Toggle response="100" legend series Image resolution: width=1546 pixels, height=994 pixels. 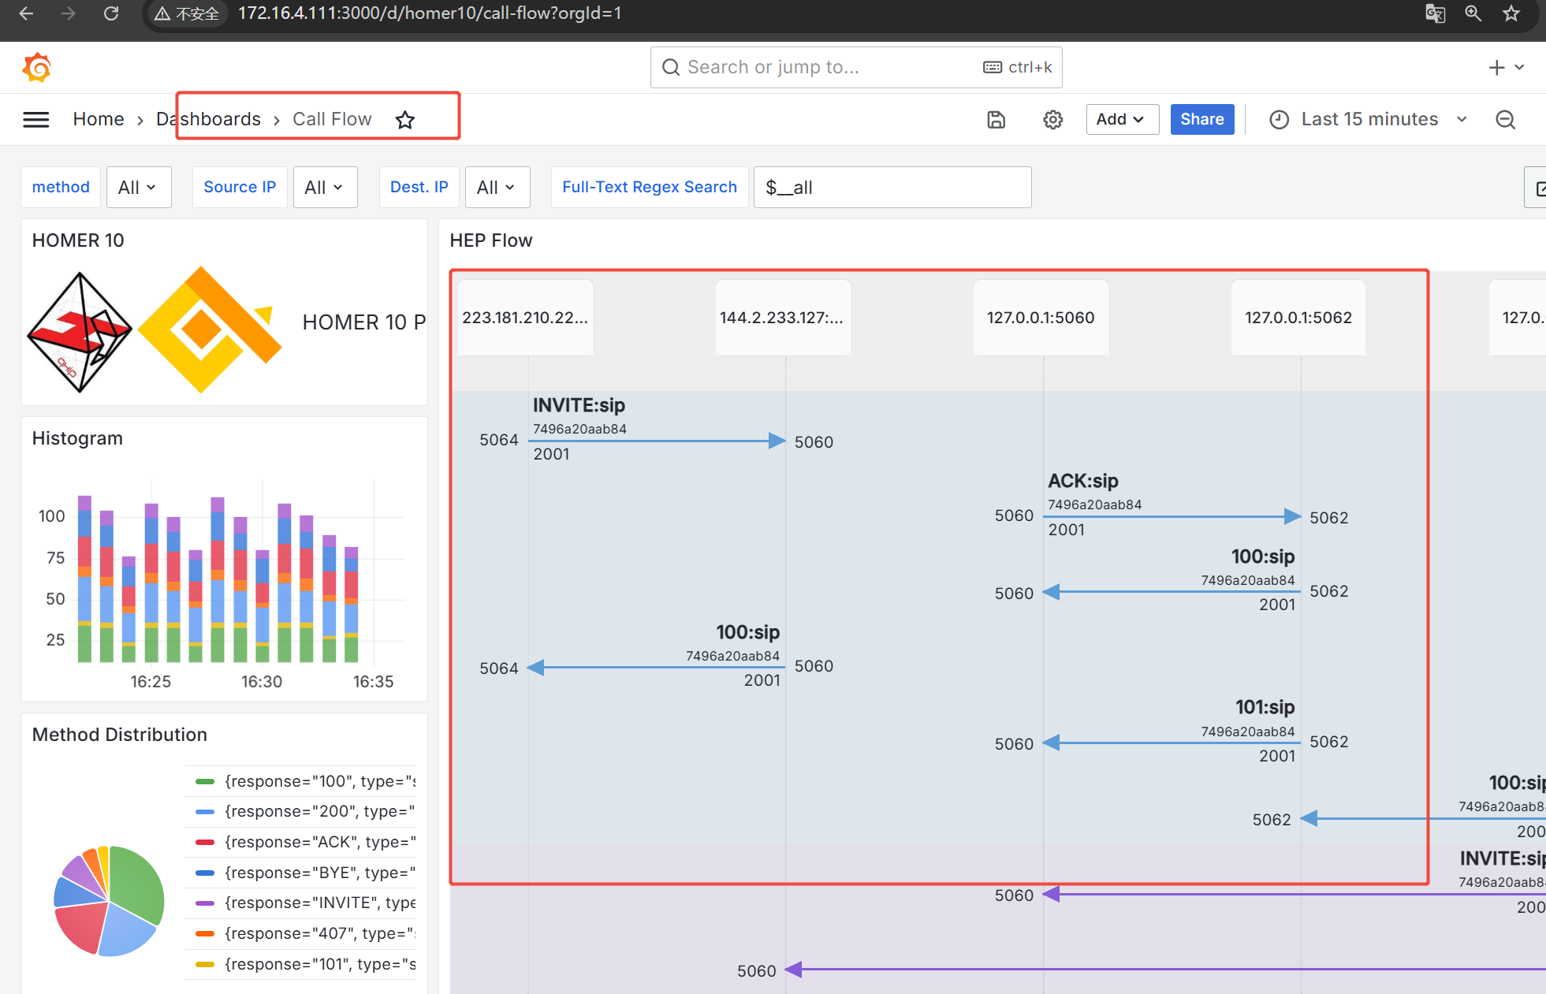[x=320, y=781]
